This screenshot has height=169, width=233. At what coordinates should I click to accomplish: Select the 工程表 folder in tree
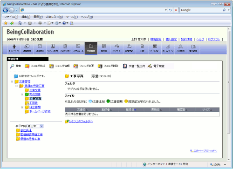pyautogui.click(x=34, y=103)
